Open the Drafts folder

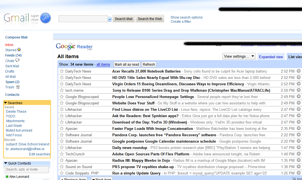10,71
